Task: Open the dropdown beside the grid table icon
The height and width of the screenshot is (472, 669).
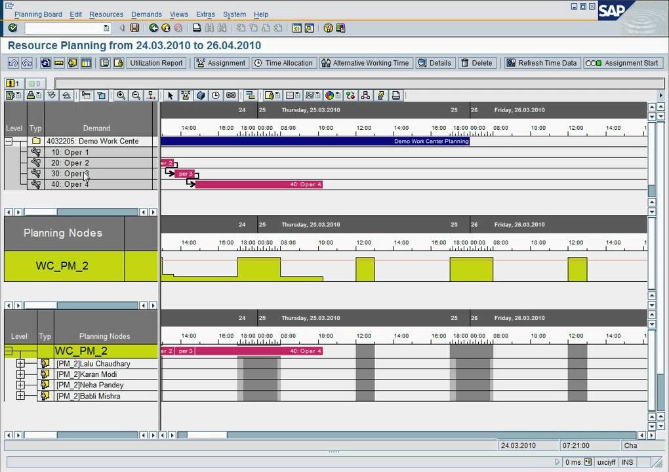Action: [x=298, y=96]
